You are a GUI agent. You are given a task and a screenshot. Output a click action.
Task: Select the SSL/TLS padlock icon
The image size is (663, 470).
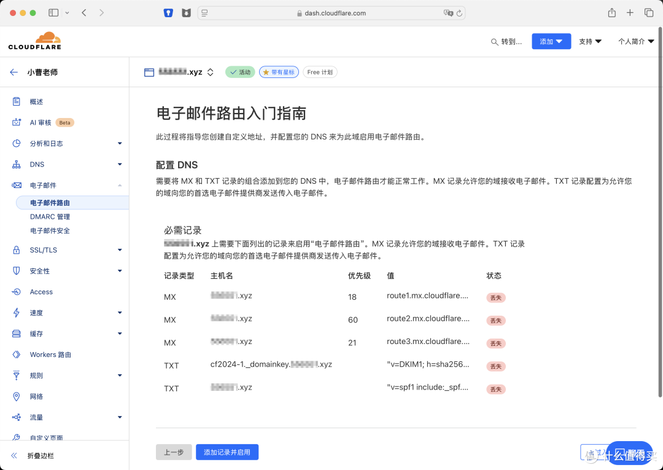[17, 250]
